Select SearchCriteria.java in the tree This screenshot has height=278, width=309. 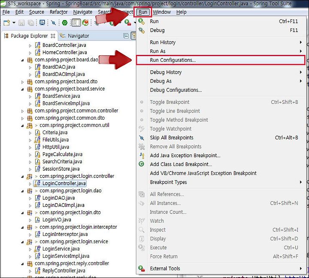62,162
